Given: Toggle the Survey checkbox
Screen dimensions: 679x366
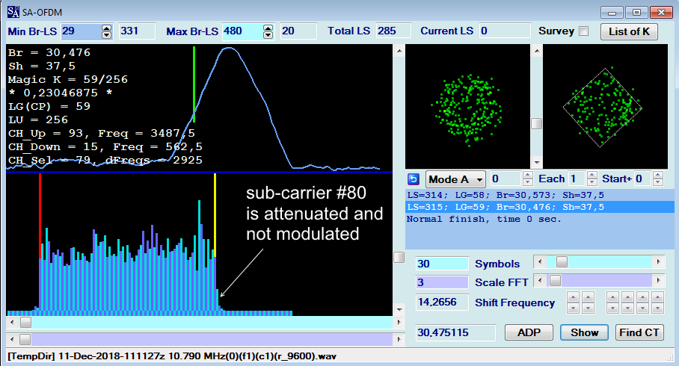Looking at the screenshot, I should pos(584,31).
